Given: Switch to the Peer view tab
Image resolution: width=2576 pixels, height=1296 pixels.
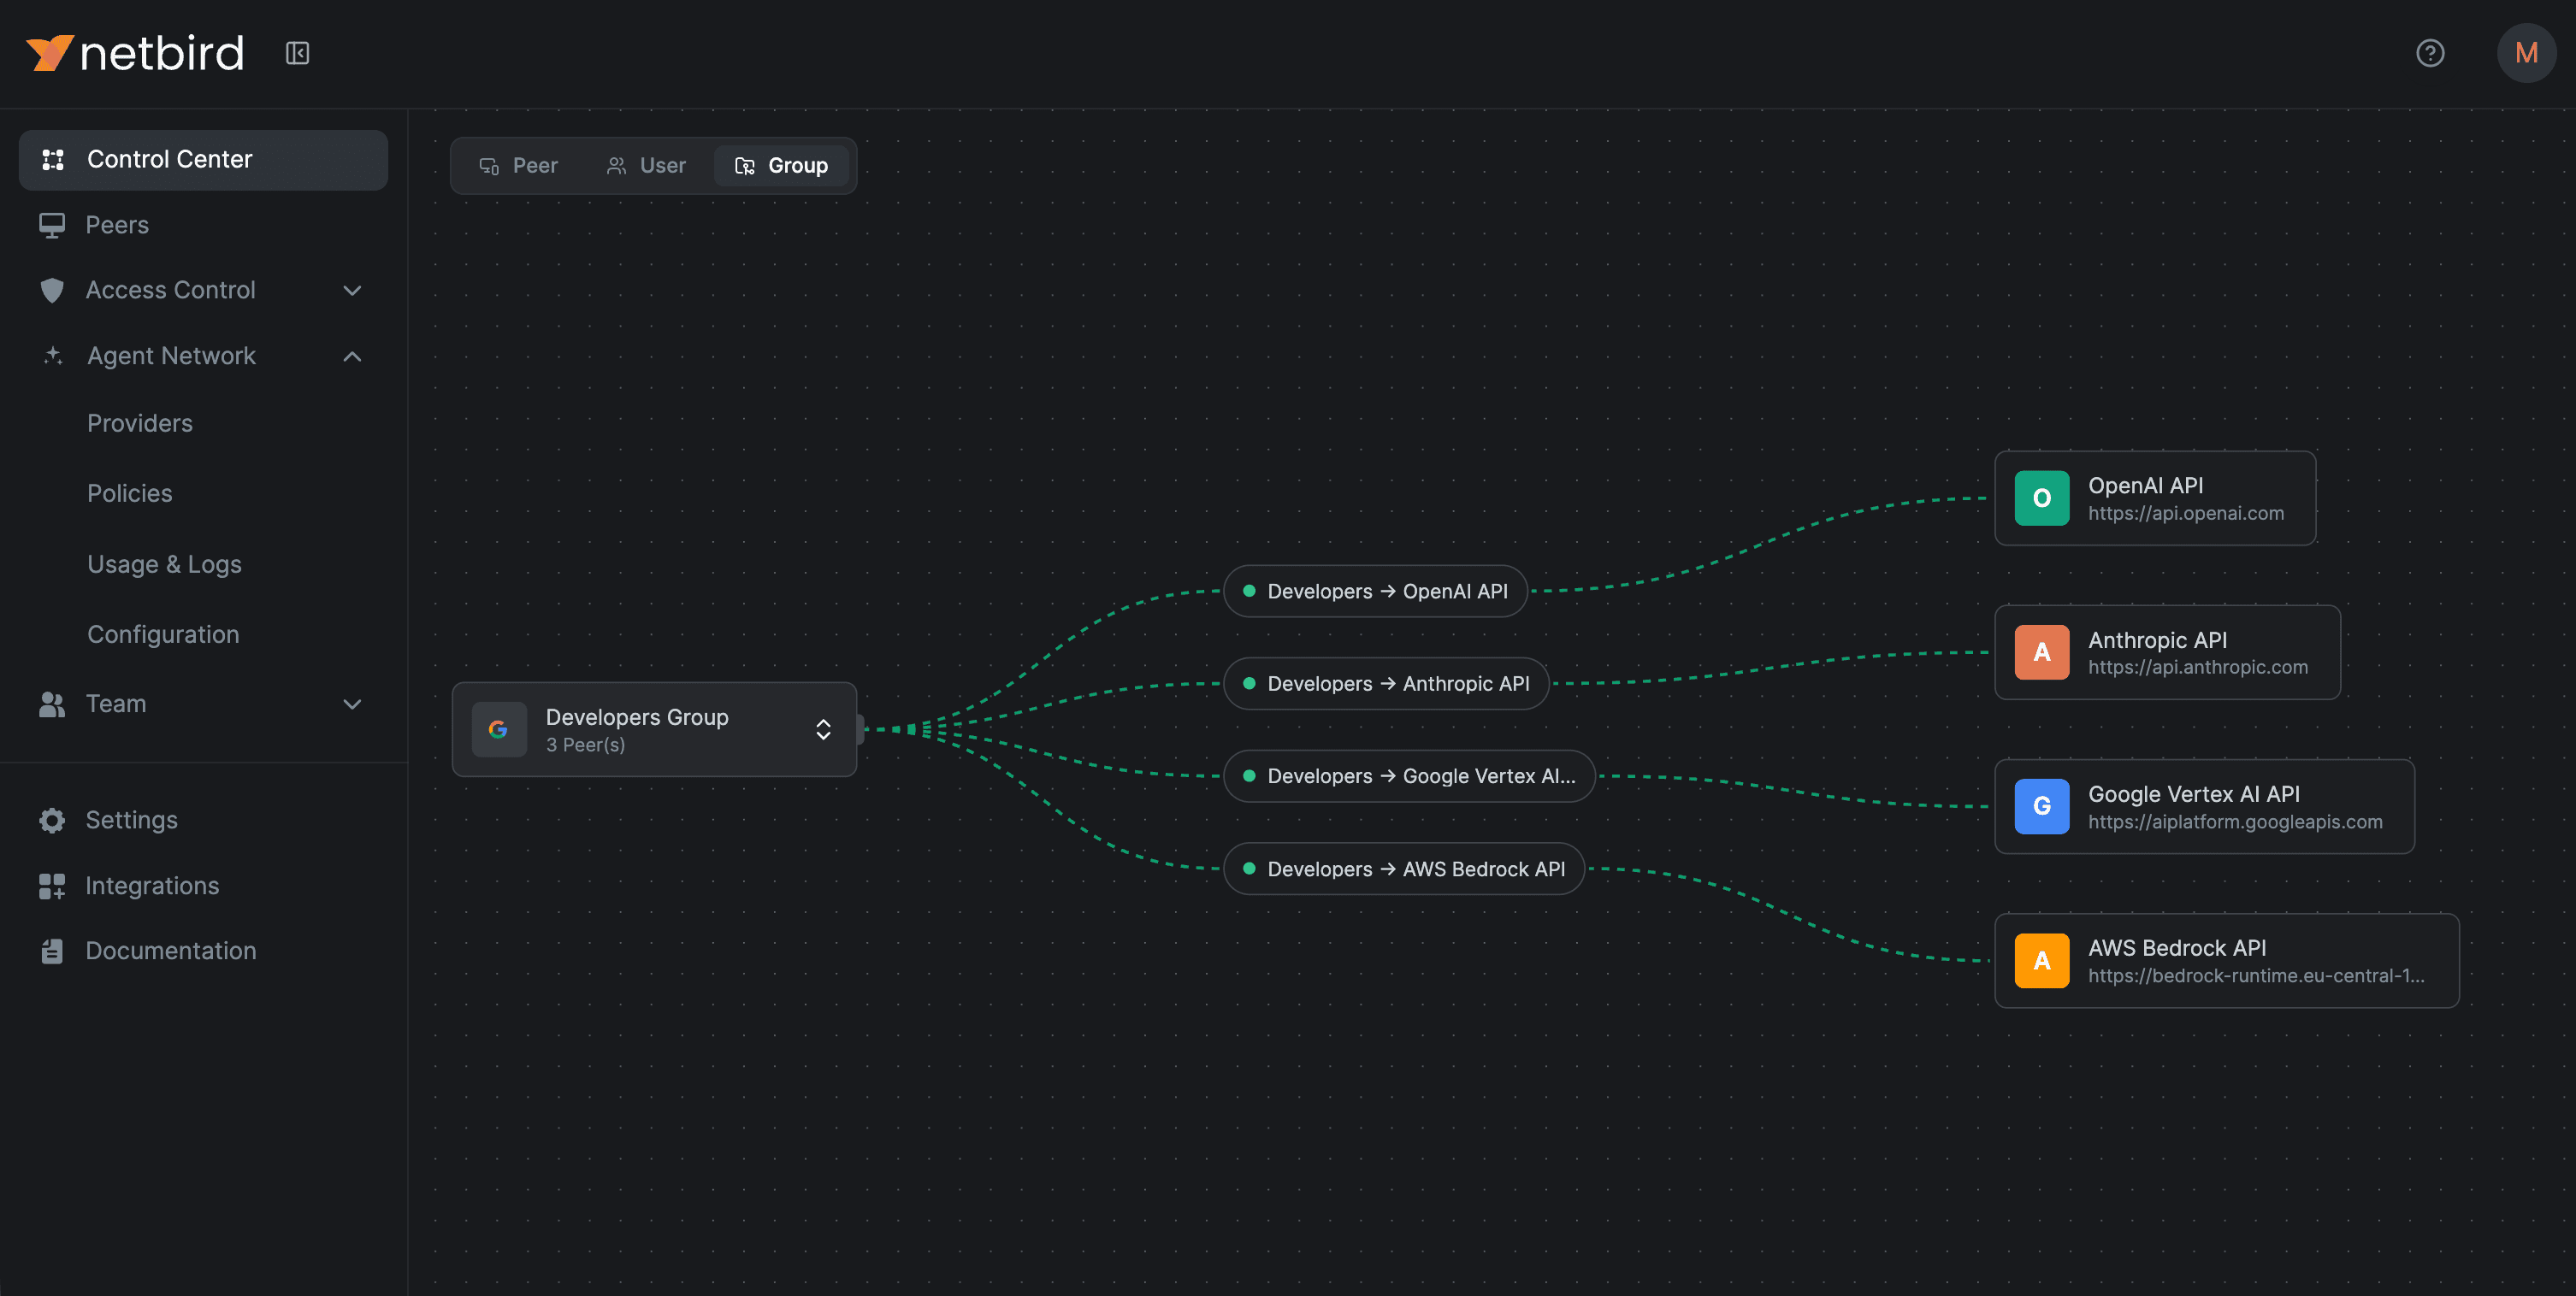Looking at the screenshot, I should click(x=519, y=166).
